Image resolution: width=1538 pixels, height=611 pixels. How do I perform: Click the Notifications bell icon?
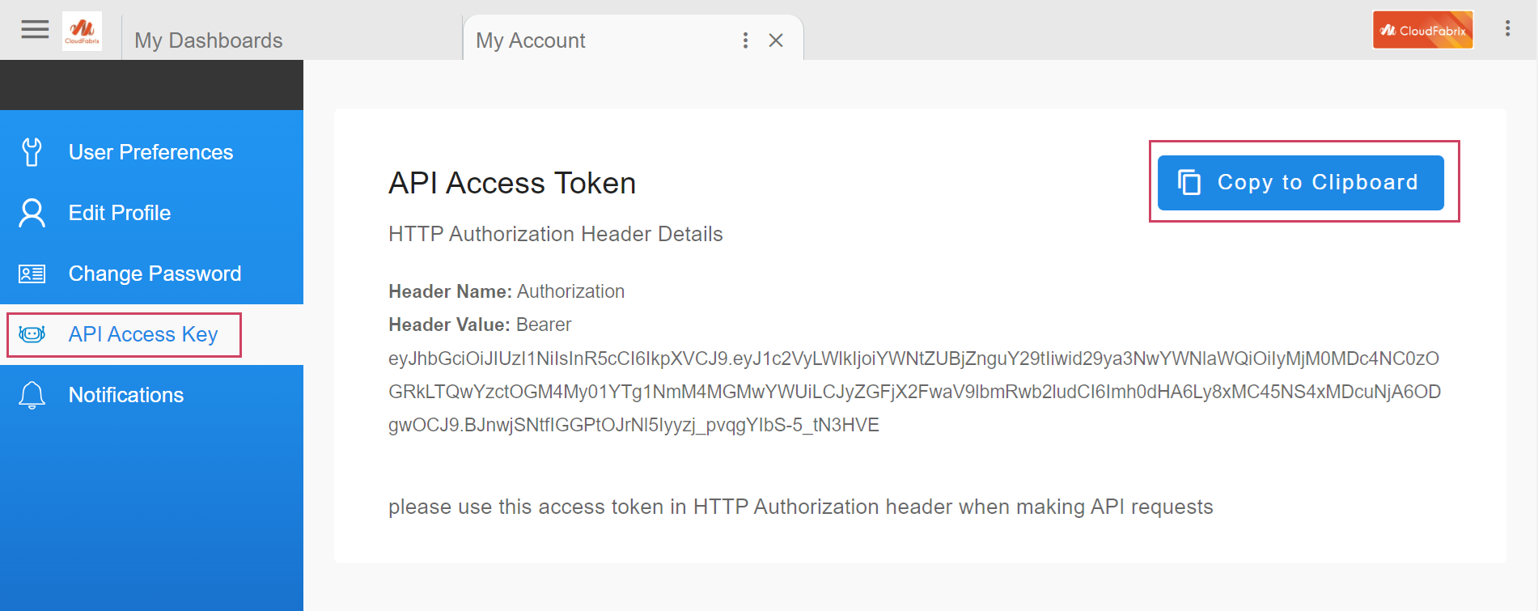[x=32, y=395]
